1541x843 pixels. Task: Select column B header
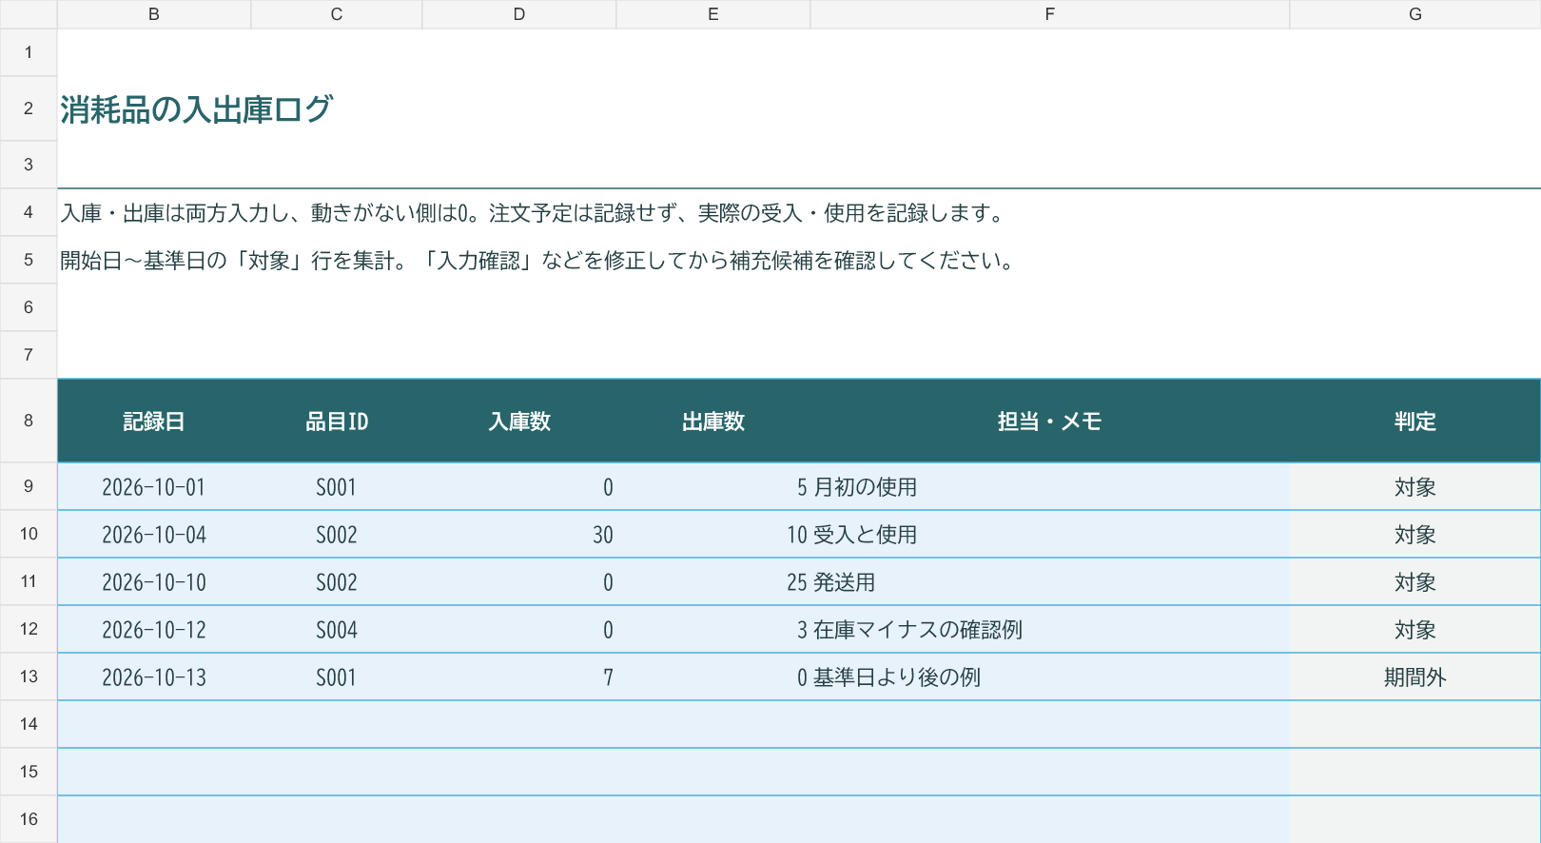tap(153, 14)
